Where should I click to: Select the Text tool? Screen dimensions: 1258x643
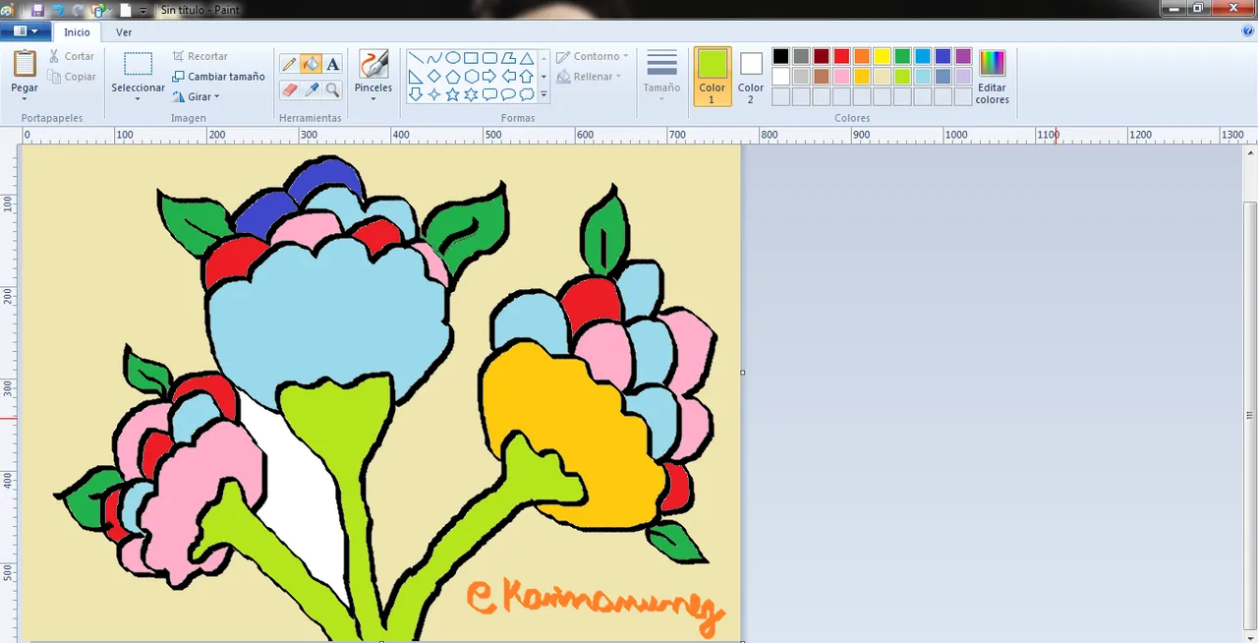[333, 65]
